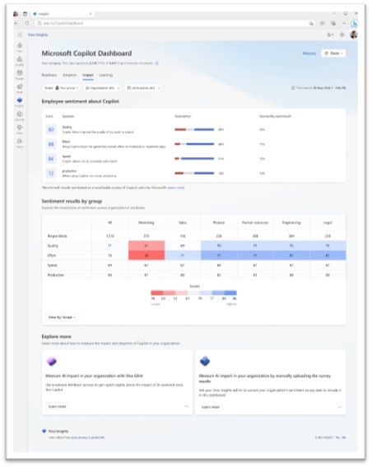Expand the Share dropdown button
The height and width of the screenshot is (467, 372).
click(x=333, y=53)
